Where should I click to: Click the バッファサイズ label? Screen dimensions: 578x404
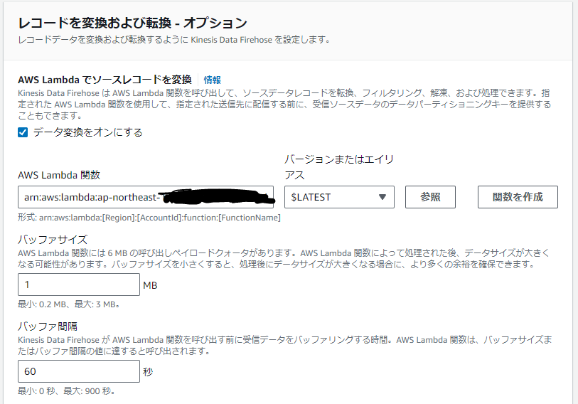[53, 240]
